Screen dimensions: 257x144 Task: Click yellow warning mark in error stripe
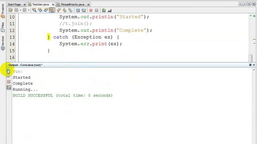pyautogui.click(x=254, y=39)
